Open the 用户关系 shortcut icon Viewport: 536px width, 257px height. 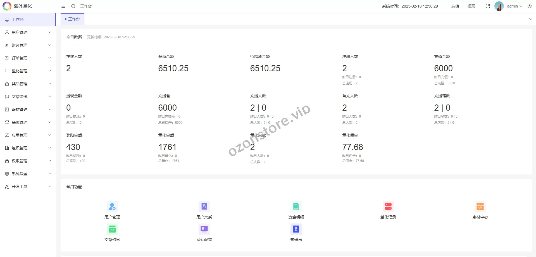click(204, 207)
